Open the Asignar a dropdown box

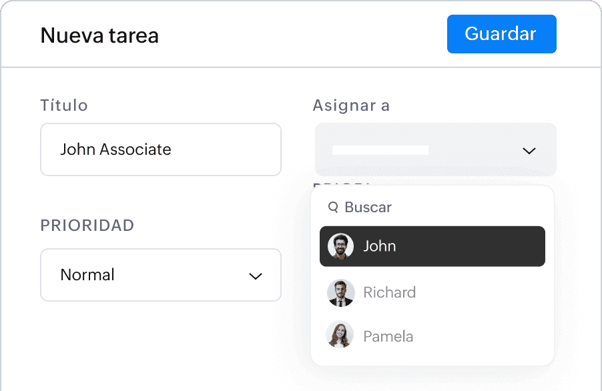coord(435,149)
